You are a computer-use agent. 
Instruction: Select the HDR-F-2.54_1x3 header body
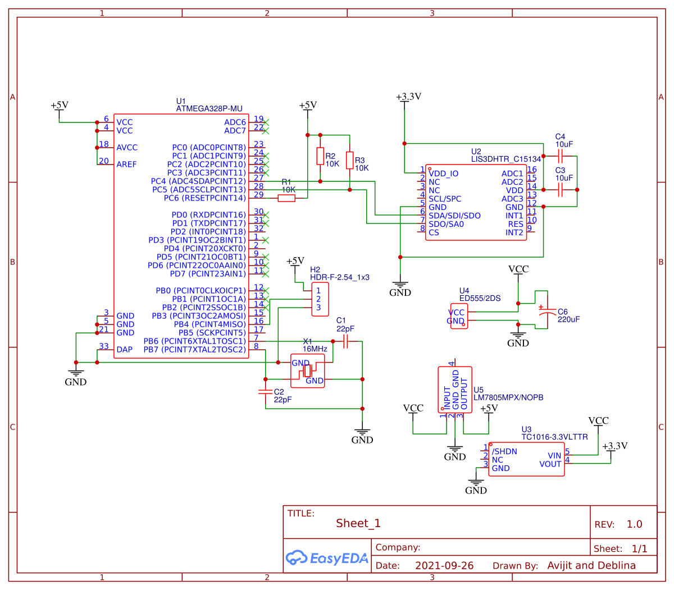point(320,299)
